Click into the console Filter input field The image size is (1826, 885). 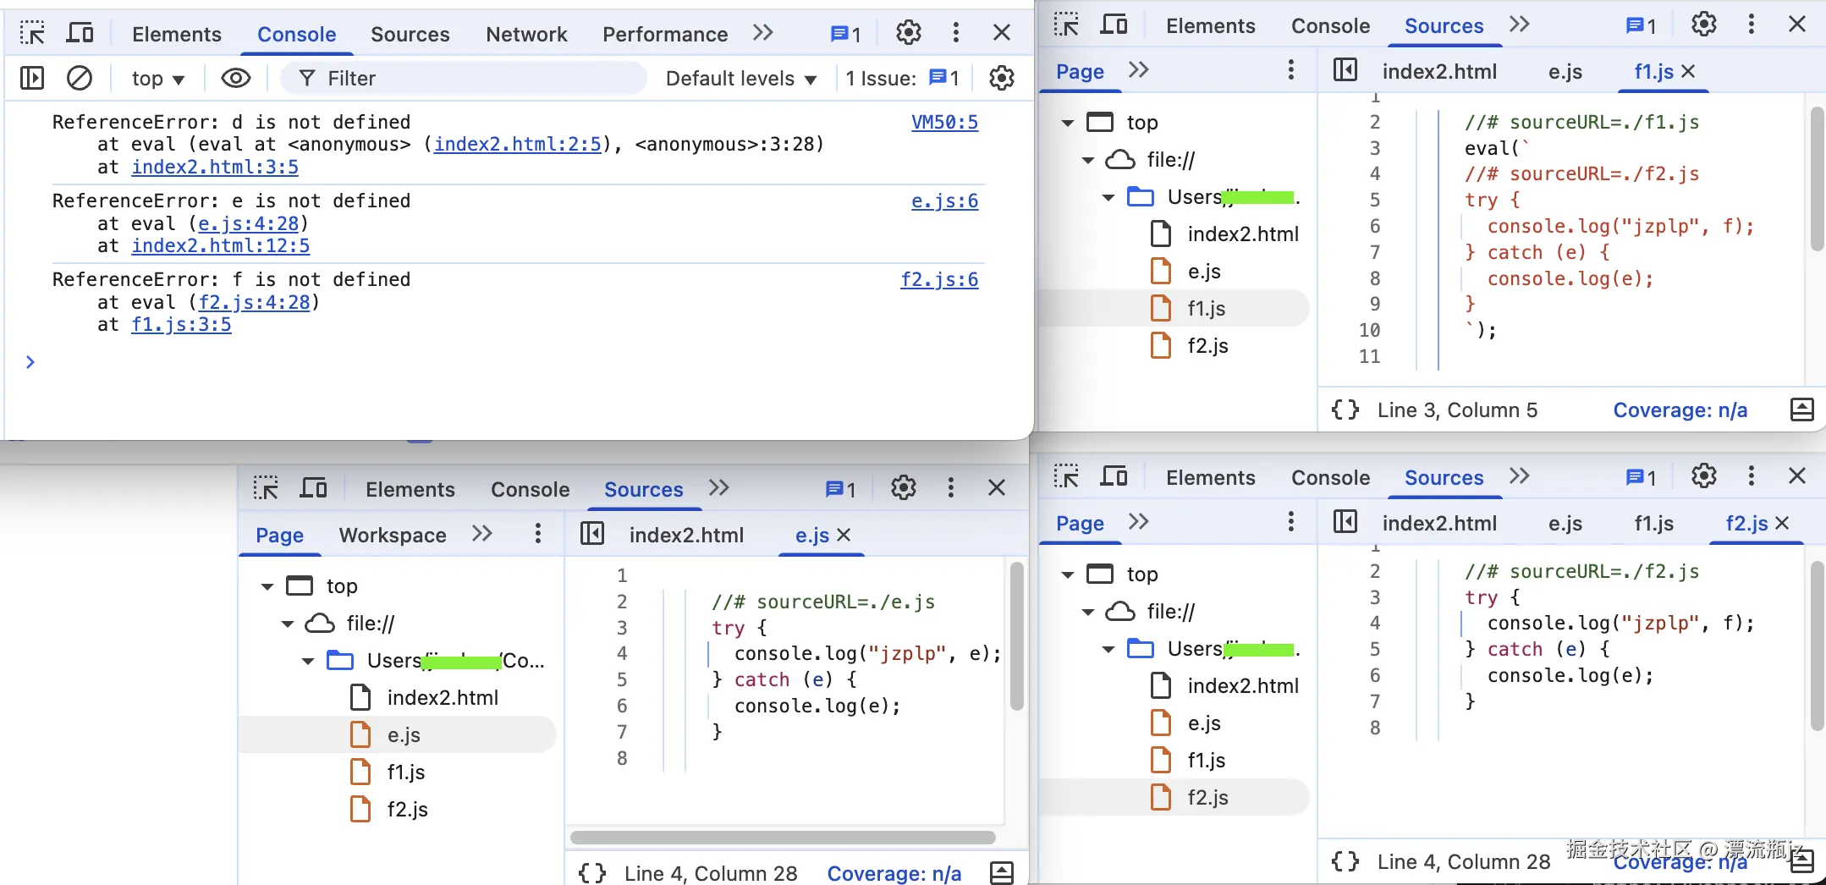point(465,78)
